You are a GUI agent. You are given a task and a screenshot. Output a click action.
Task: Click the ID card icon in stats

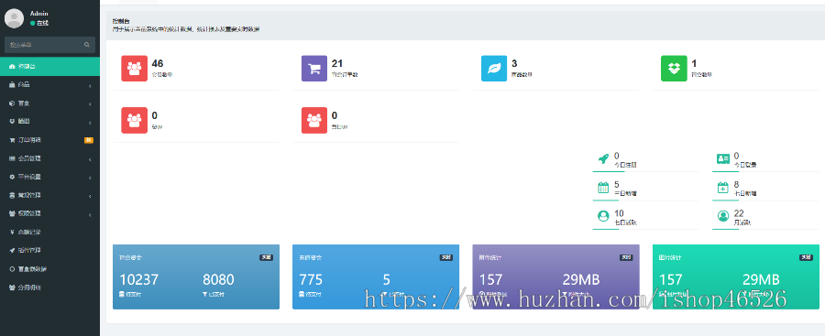click(x=723, y=158)
